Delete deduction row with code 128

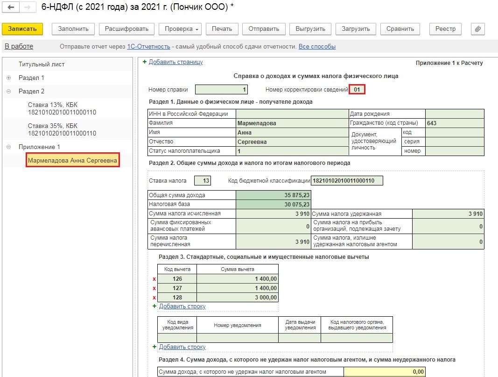pos(154,298)
